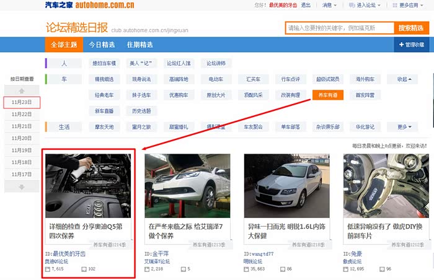The image size is (434, 280).
Task: Select the 养车有道 category tag
Action: [328, 95]
